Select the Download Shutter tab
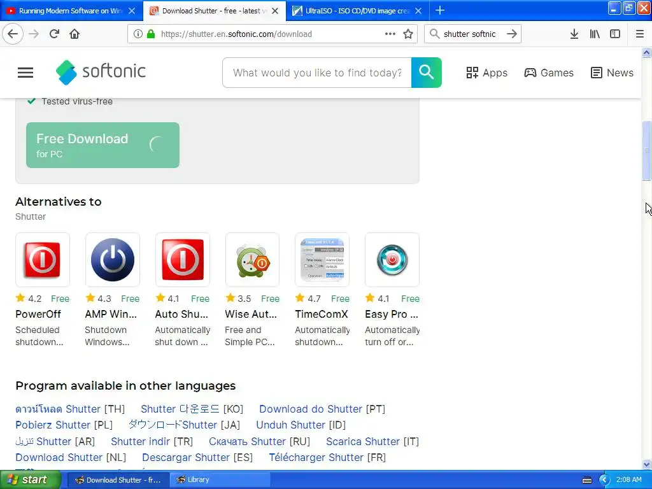The height and width of the screenshot is (489, 652). (214, 11)
